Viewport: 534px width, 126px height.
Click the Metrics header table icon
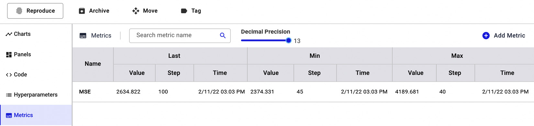83,36
